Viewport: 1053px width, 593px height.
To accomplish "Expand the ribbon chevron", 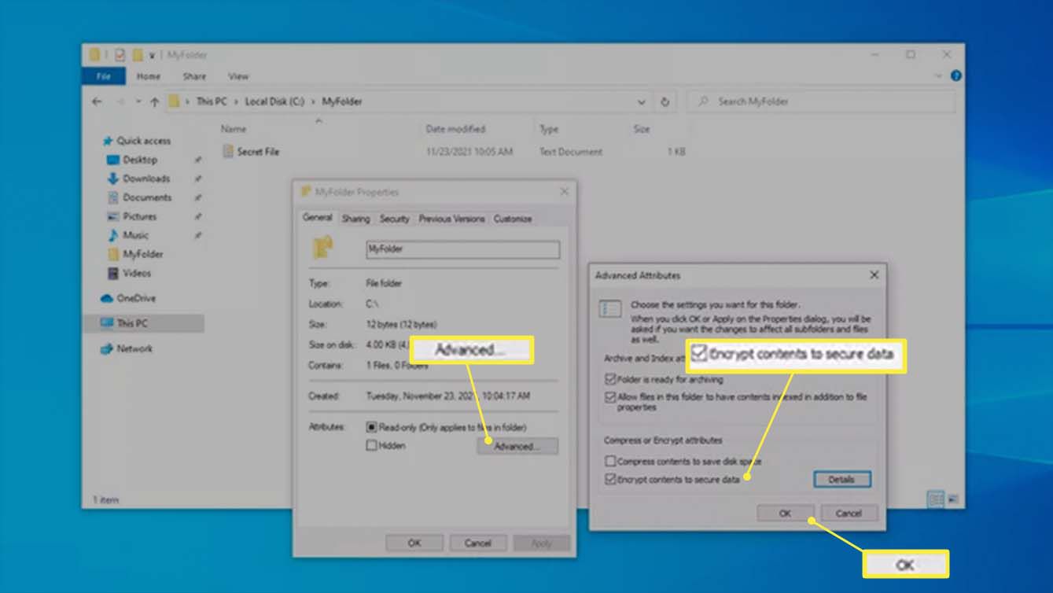I will (938, 76).
